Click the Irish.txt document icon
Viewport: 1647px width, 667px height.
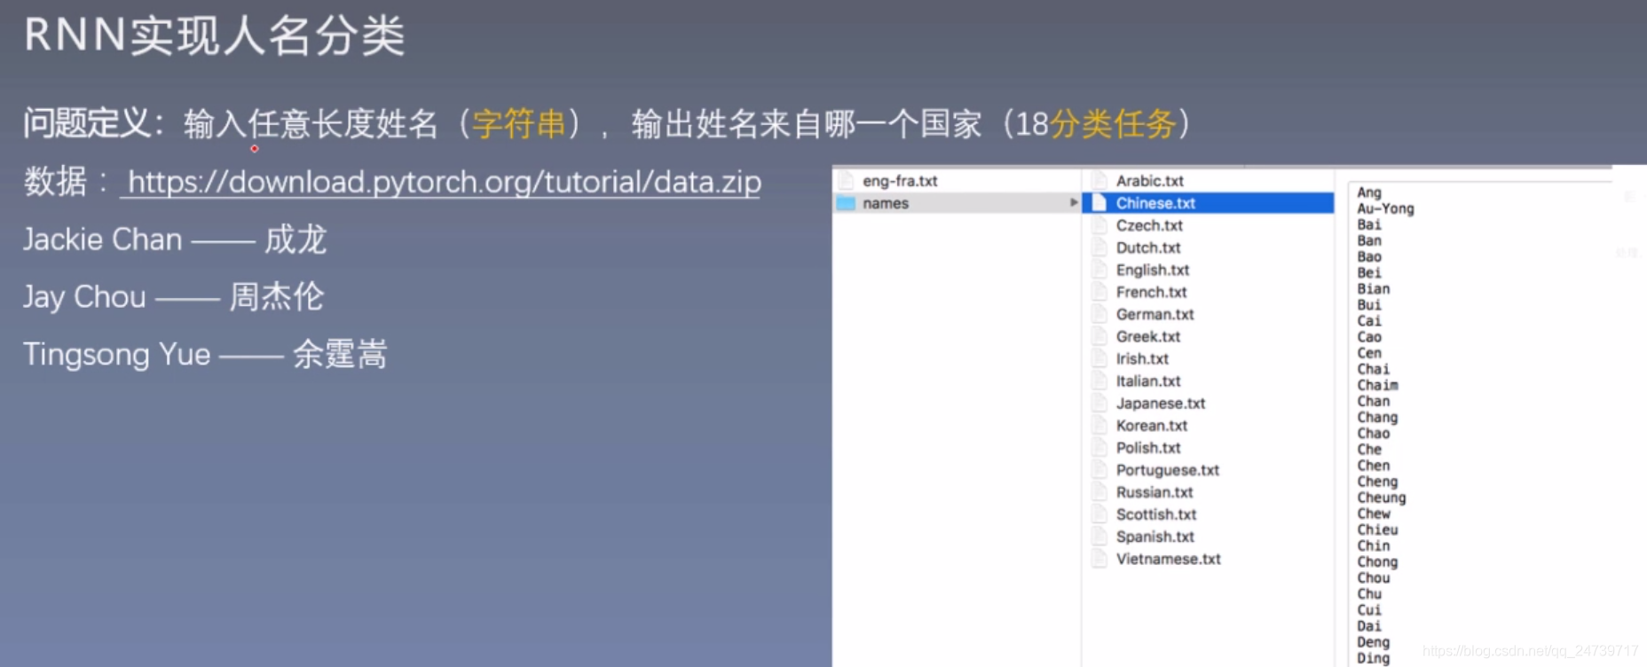[1099, 358]
